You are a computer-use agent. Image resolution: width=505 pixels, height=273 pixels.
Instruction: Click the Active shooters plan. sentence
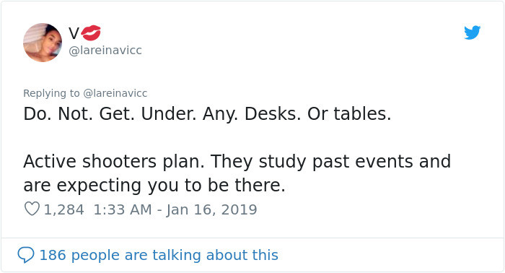click(114, 162)
